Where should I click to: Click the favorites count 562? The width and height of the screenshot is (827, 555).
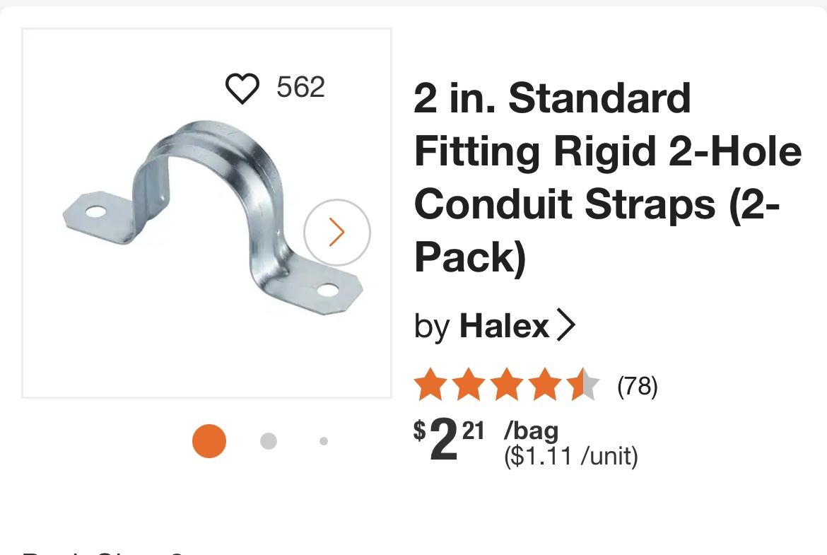point(300,87)
